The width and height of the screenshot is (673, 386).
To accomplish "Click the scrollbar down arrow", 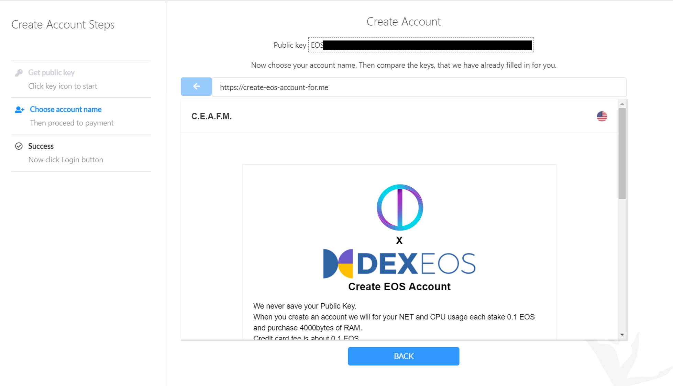I will coord(622,335).
